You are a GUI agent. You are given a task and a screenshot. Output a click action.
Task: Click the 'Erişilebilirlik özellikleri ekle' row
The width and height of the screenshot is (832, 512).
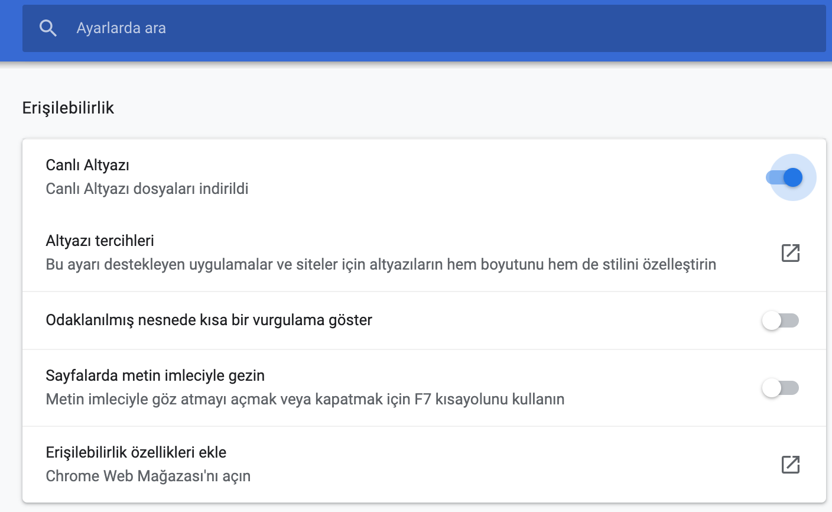(136, 452)
